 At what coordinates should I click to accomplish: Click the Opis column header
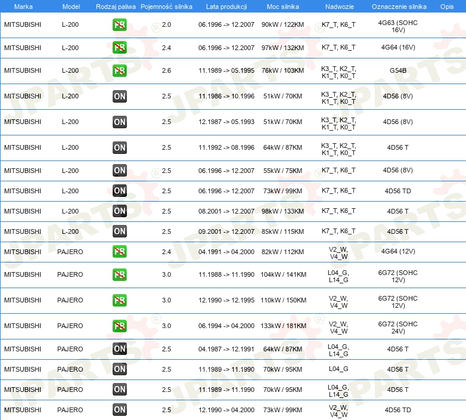tap(447, 7)
